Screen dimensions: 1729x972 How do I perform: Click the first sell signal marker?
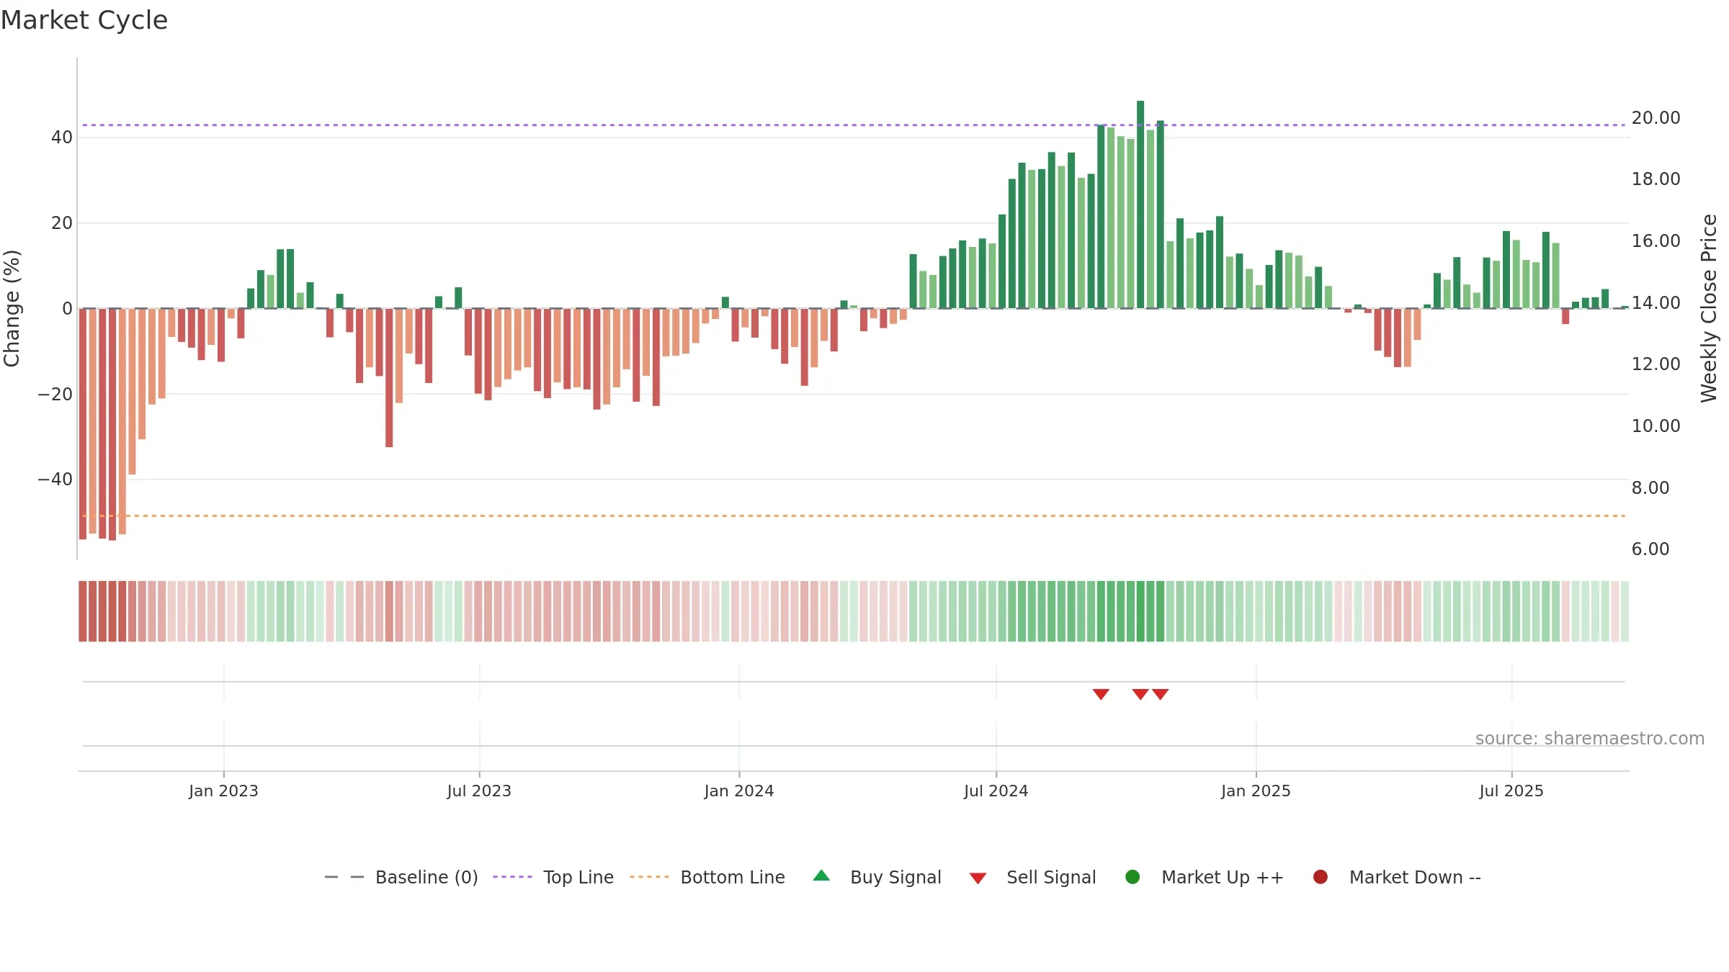1101,694
